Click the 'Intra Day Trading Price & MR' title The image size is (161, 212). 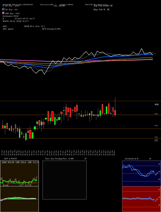tap(59, 159)
